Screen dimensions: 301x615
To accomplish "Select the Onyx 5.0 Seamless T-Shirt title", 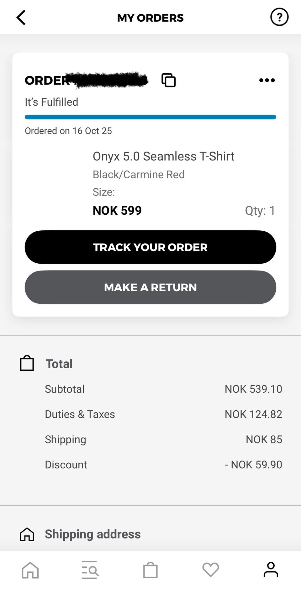I will (163, 156).
